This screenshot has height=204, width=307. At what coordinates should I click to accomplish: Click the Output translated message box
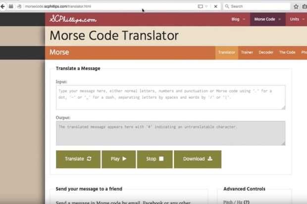pos(170,133)
